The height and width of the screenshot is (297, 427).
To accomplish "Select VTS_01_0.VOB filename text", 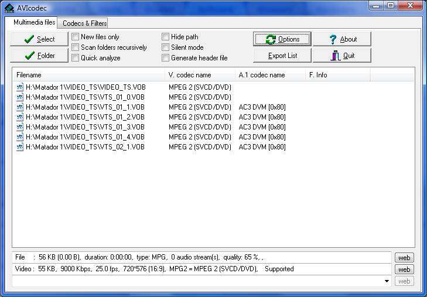I will (86, 97).
